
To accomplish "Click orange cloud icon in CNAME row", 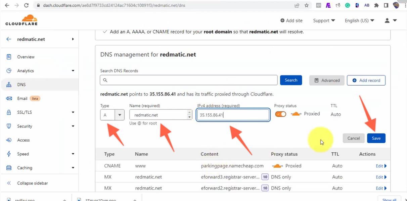I will [x=277, y=166].
